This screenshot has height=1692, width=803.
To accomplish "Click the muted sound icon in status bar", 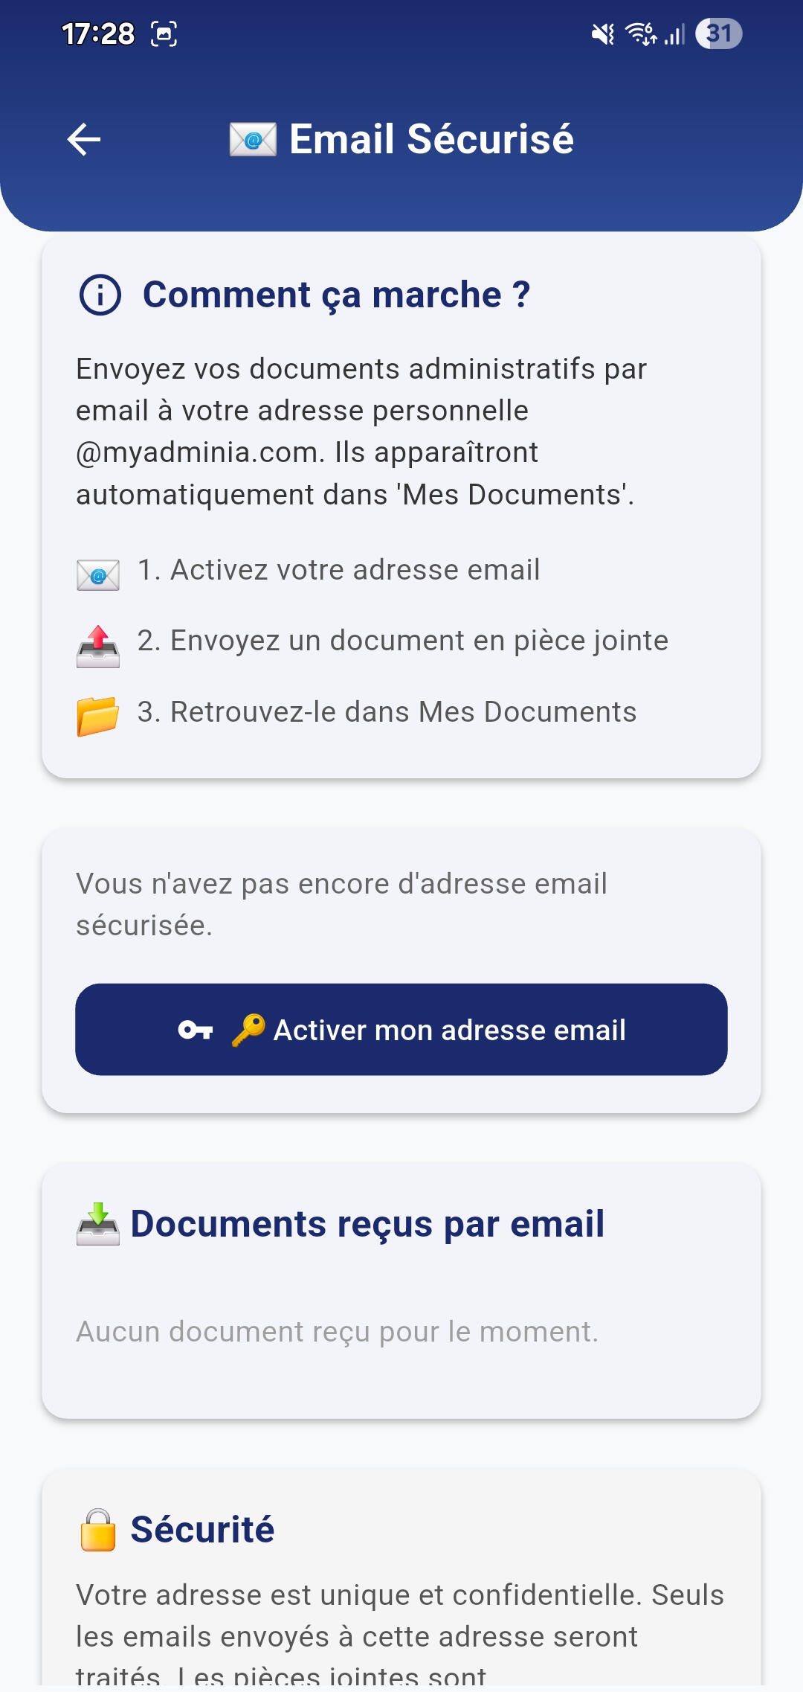I will [x=602, y=33].
